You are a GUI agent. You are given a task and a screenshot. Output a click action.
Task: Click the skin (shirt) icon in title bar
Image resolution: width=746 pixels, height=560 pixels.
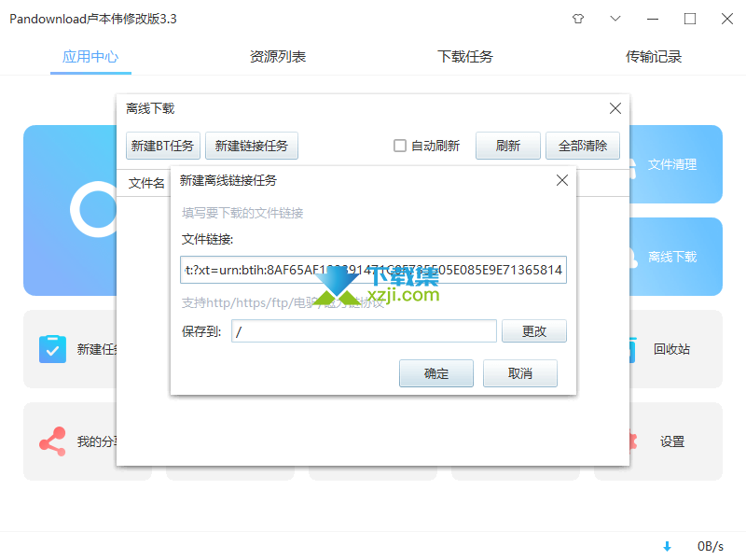coord(578,19)
